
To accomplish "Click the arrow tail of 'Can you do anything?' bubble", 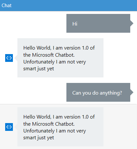I will (132, 92).
